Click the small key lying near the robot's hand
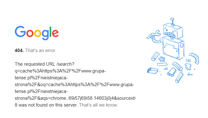The width and height of the screenshot is (208, 118). click(190, 75)
